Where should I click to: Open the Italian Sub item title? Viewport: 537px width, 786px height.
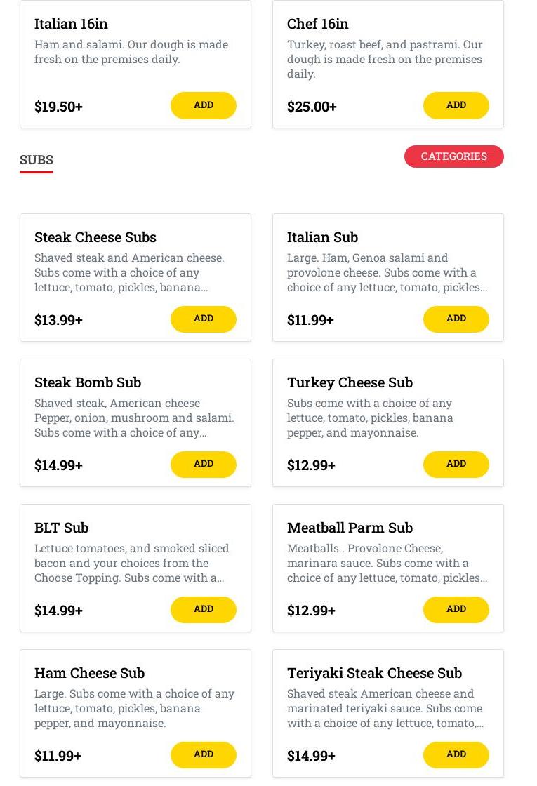click(x=322, y=237)
